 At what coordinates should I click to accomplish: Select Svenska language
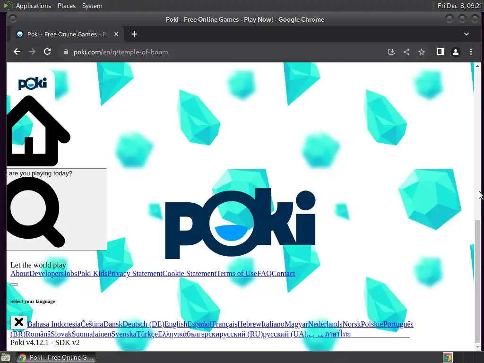click(x=124, y=334)
